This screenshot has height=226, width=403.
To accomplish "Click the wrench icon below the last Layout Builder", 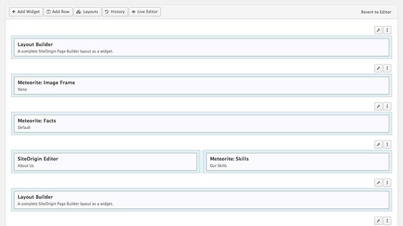I will 378,221.
